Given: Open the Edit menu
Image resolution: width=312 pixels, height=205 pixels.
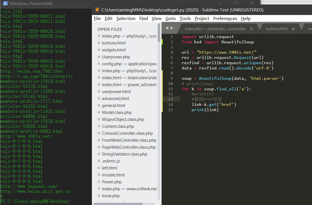Looking at the screenshot, I should click(108, 18).
